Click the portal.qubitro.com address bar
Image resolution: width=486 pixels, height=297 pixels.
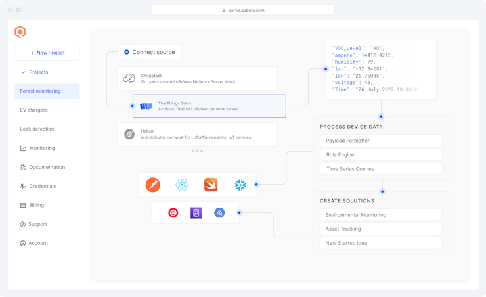click(x=243, y=10)
